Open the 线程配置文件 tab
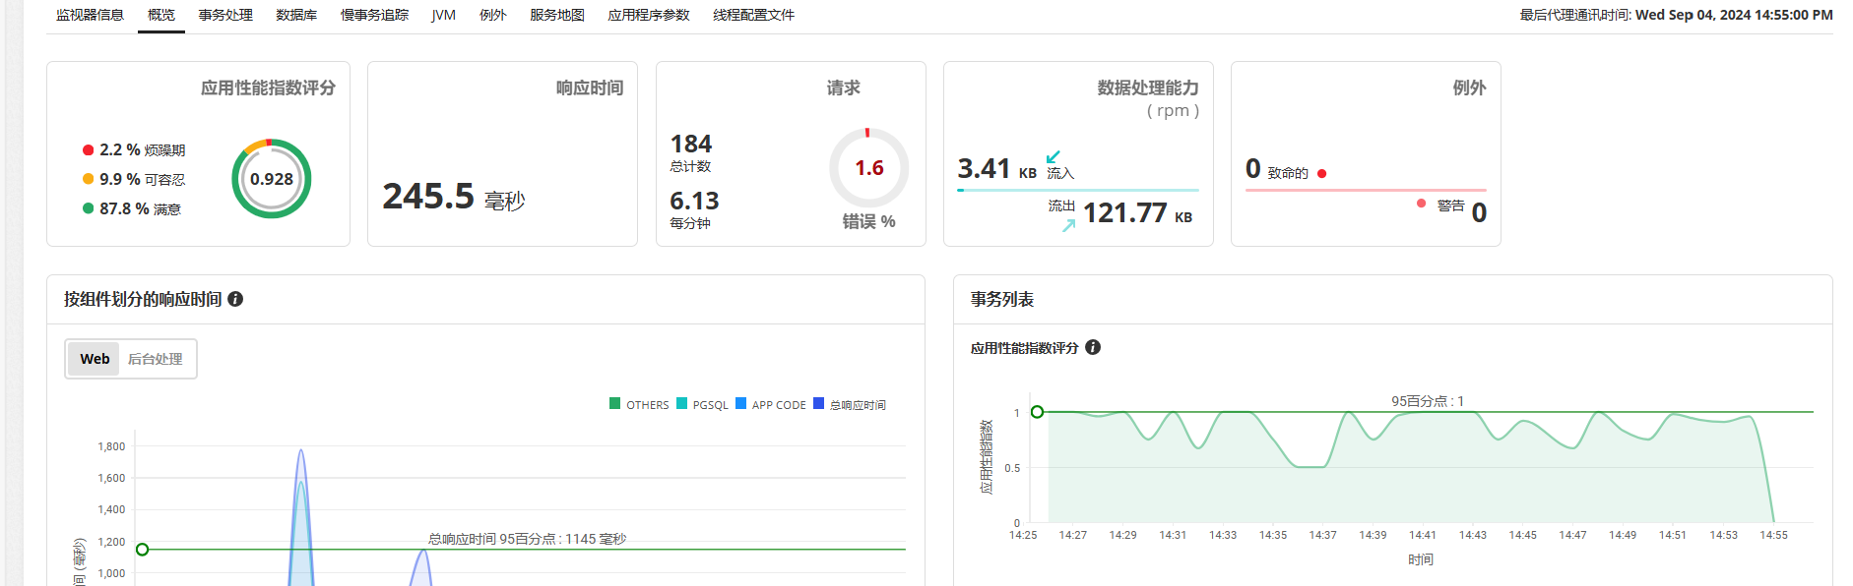 coord(753,15)
